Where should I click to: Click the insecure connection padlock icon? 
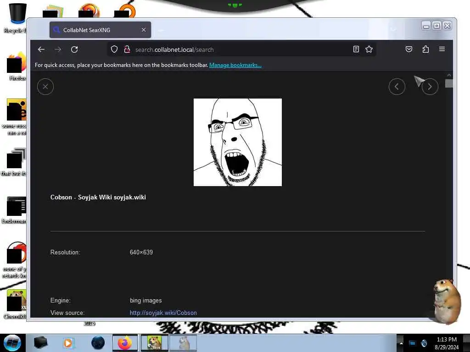[127, 49]
